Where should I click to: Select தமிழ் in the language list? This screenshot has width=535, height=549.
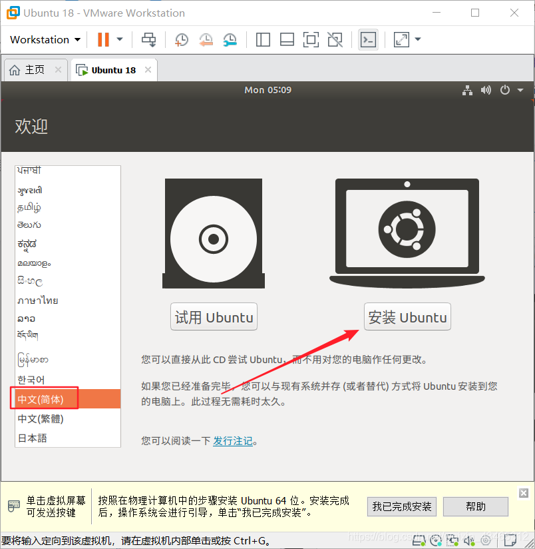click(x=68, y=207)
